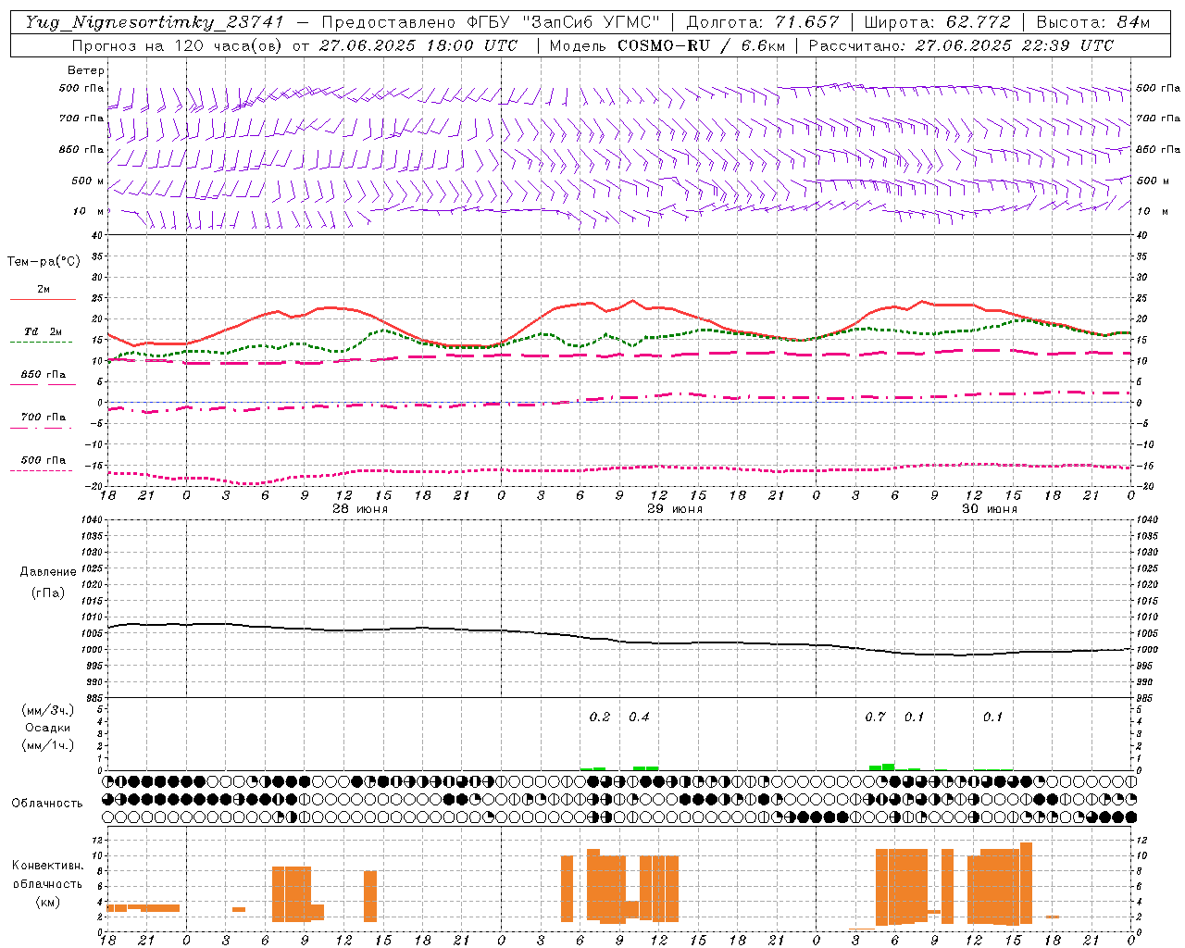
Task: Click the (мм/1ч.) precipitation unit label
Action: point(48,745)
